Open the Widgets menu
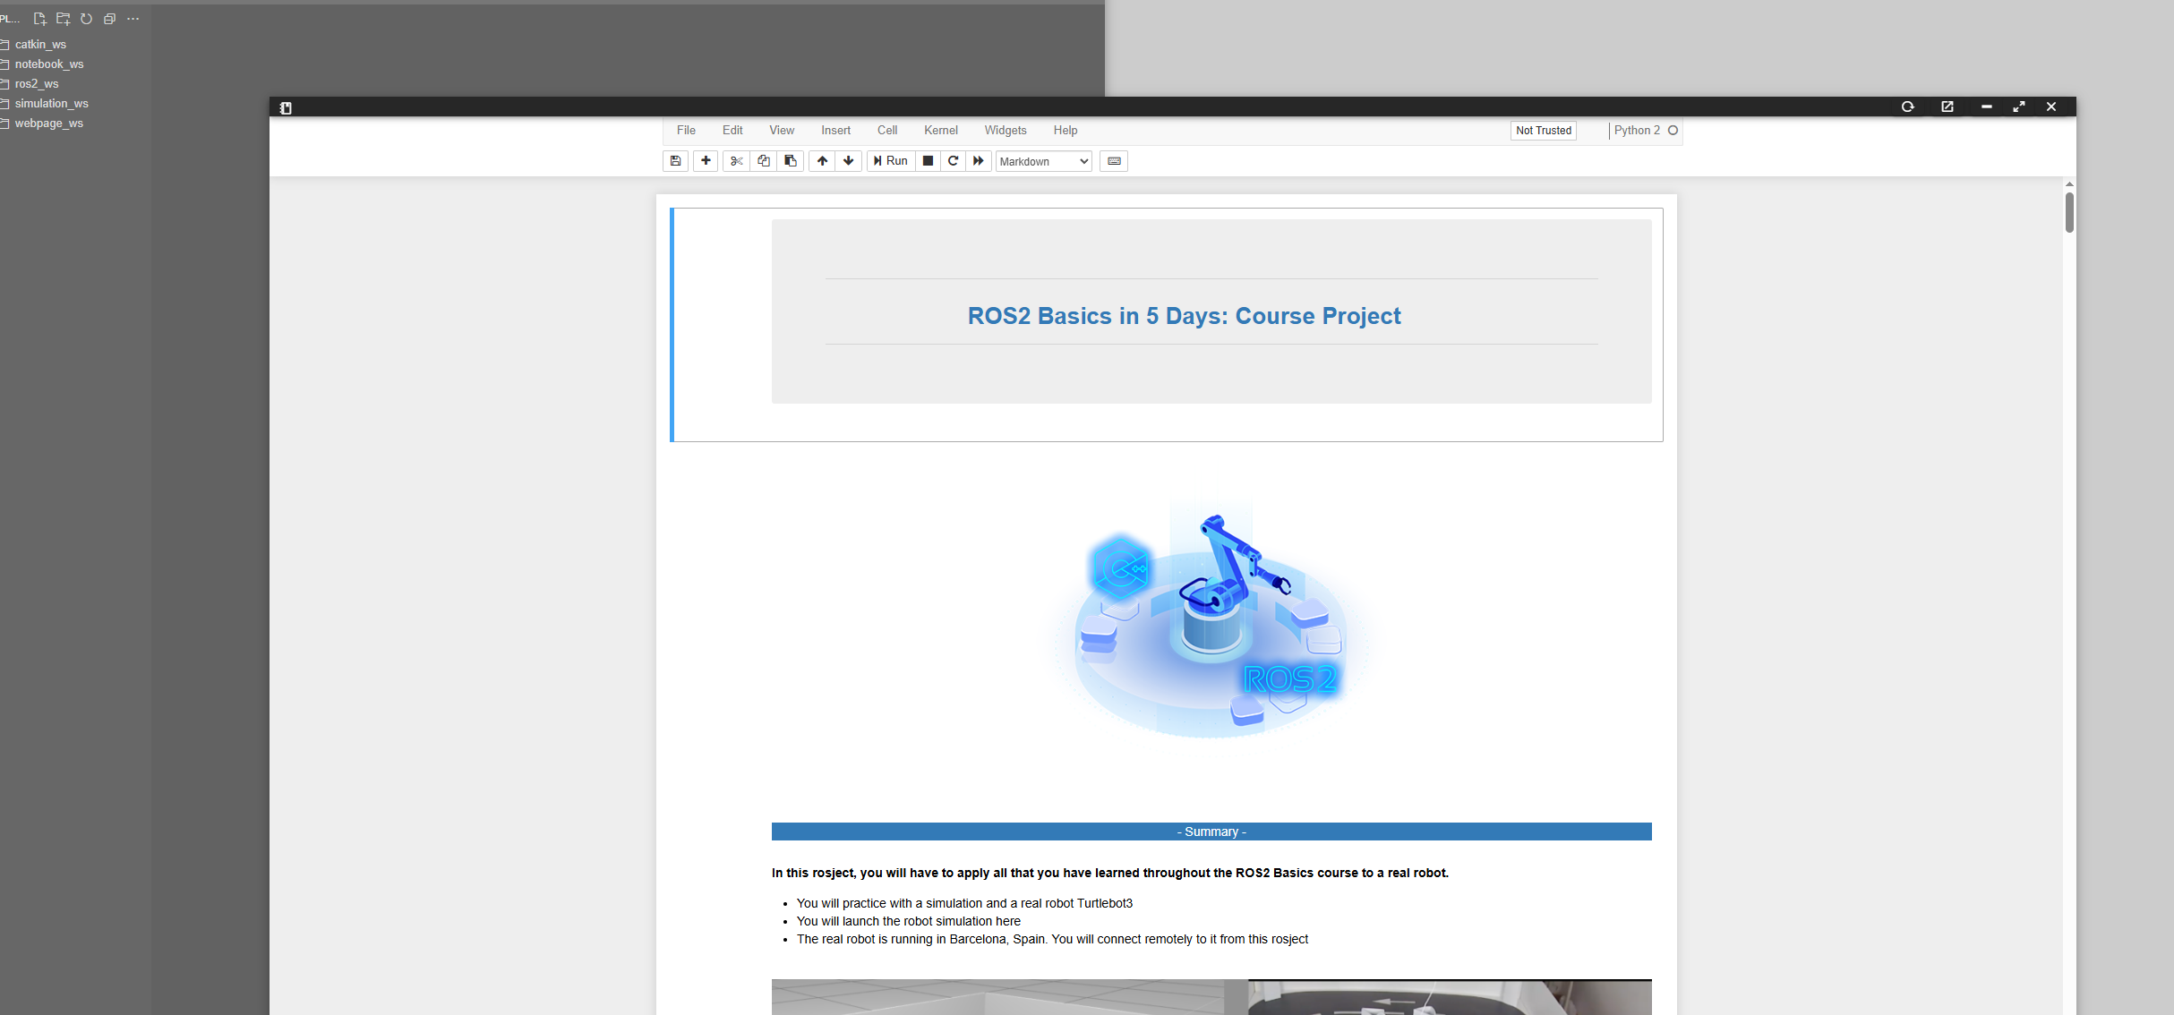This screenshot has width=2174, height=1015. 1006,131
